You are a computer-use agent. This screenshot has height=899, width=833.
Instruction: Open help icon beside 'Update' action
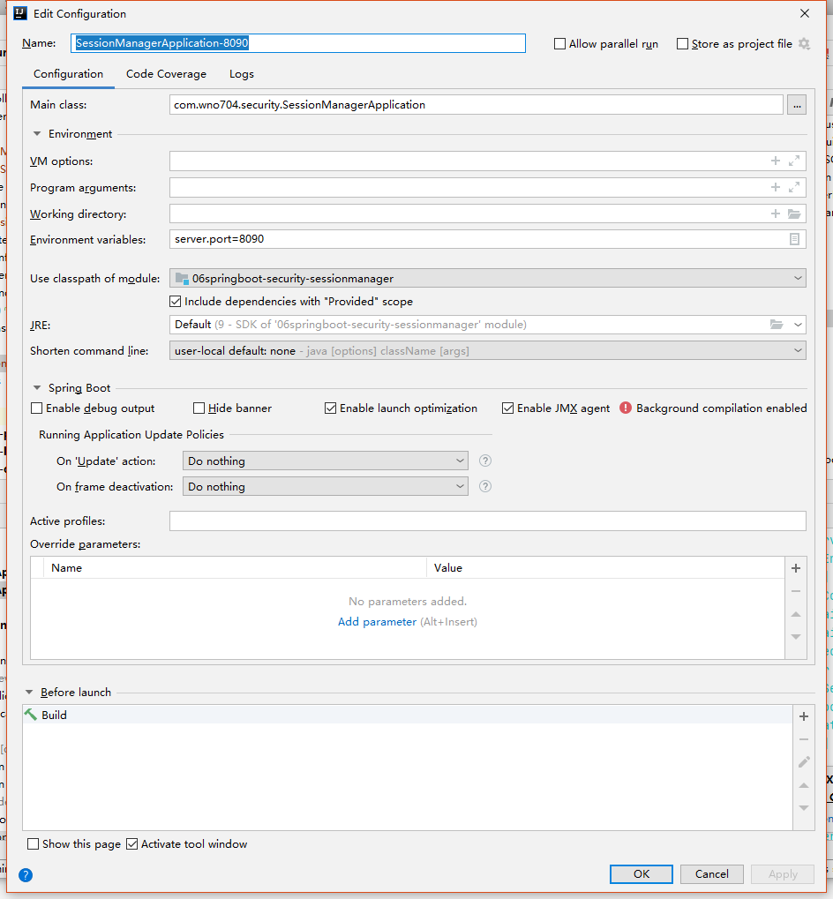pyautogui.click(x=484, y=461)
